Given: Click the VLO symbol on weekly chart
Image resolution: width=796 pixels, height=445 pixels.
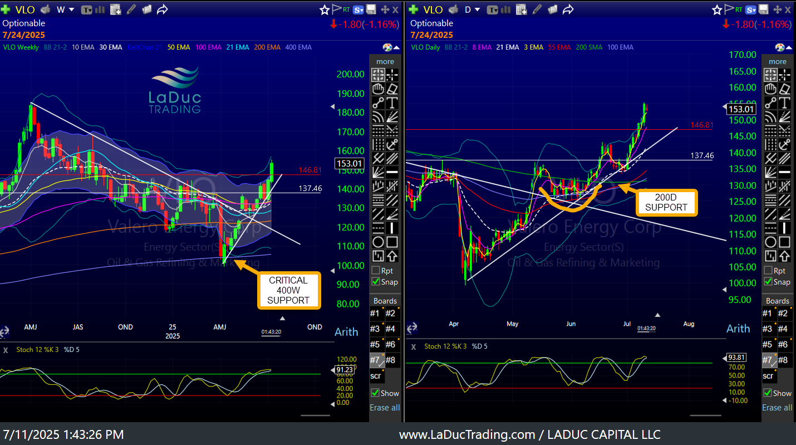Looking at the screenshot, I should pyautogui.click(x=26, y=9).
